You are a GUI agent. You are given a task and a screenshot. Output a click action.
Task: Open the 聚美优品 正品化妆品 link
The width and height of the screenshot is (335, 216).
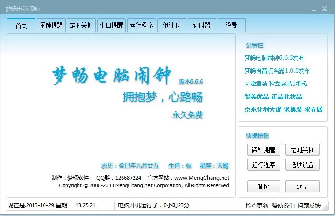pos(273,97)
